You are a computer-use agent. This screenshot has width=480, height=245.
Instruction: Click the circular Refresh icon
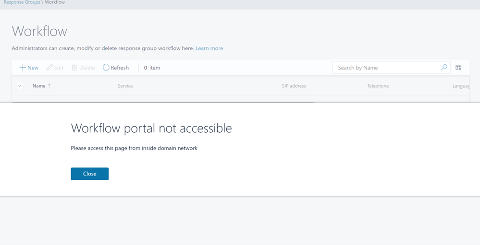106,68
